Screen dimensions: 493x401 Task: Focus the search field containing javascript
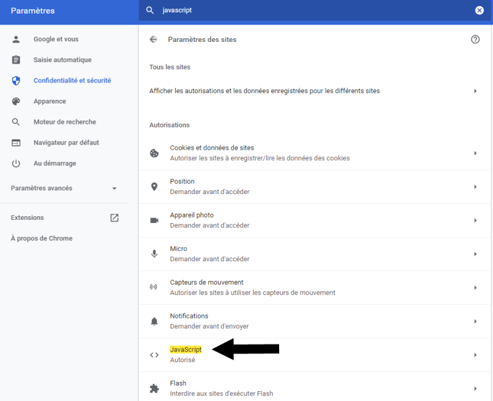coord(314,10)
